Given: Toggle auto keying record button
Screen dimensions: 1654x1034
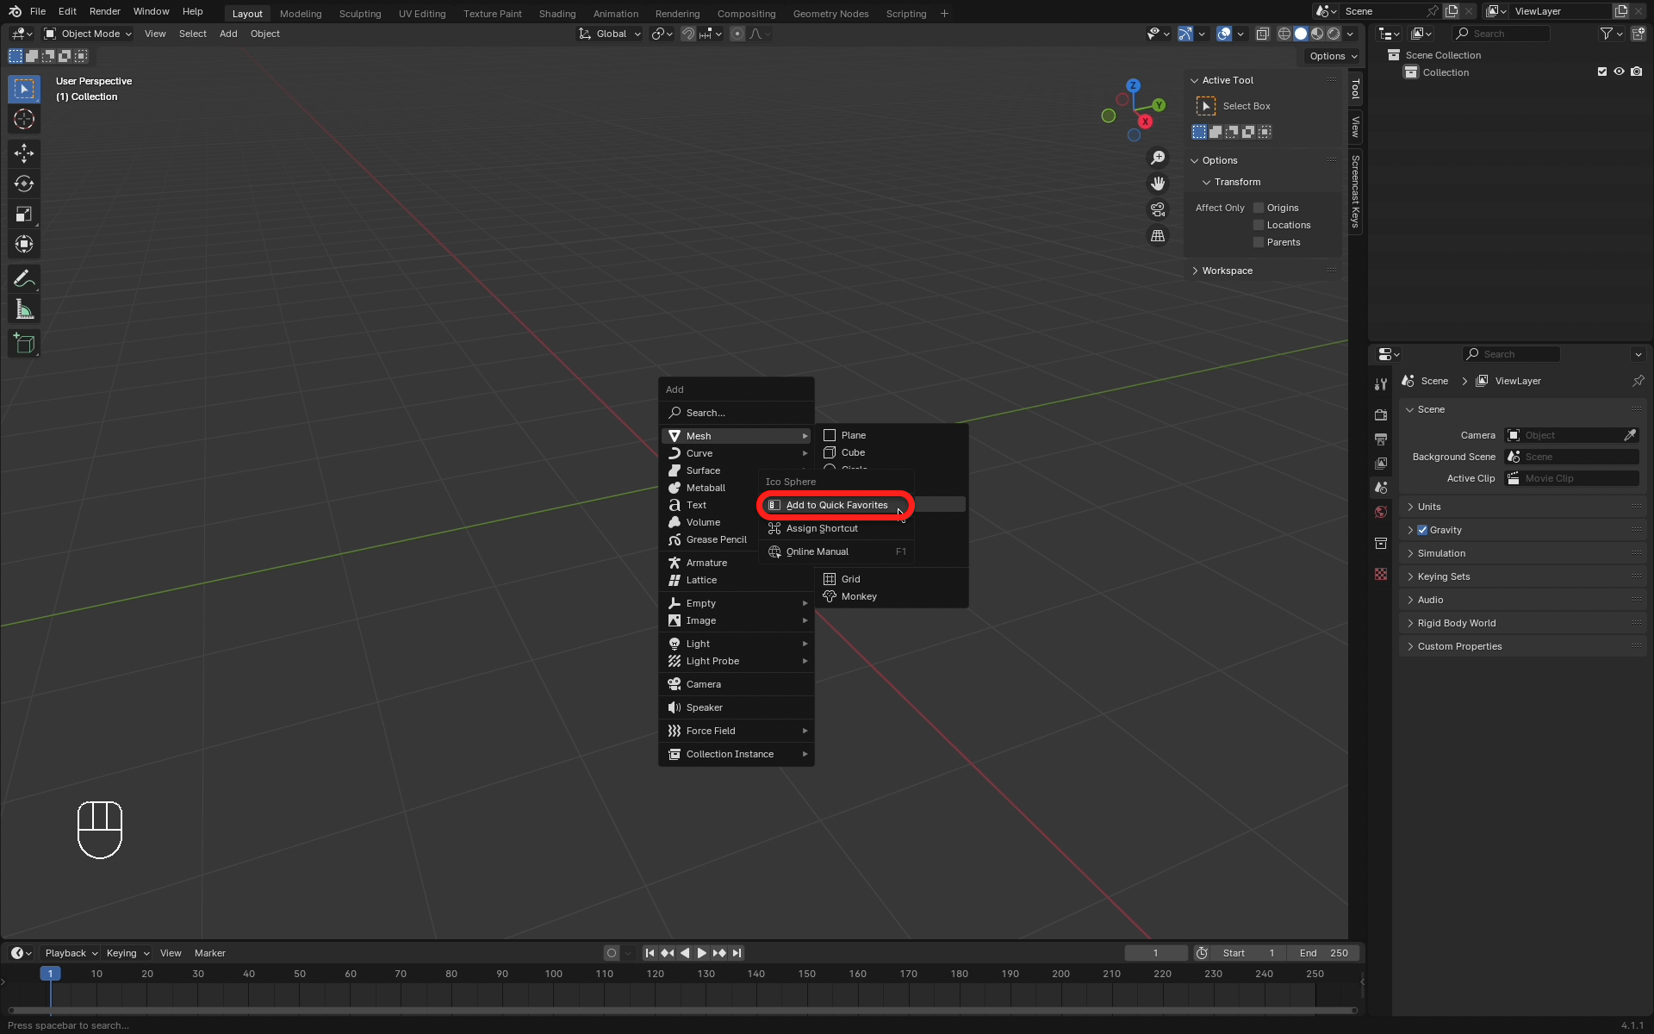Looking at the screenshot, I should (612, 953).
